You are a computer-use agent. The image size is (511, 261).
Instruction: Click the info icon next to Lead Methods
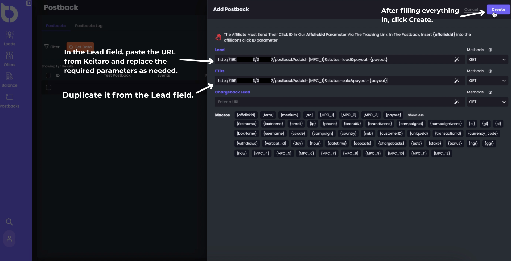pos(491,50)
